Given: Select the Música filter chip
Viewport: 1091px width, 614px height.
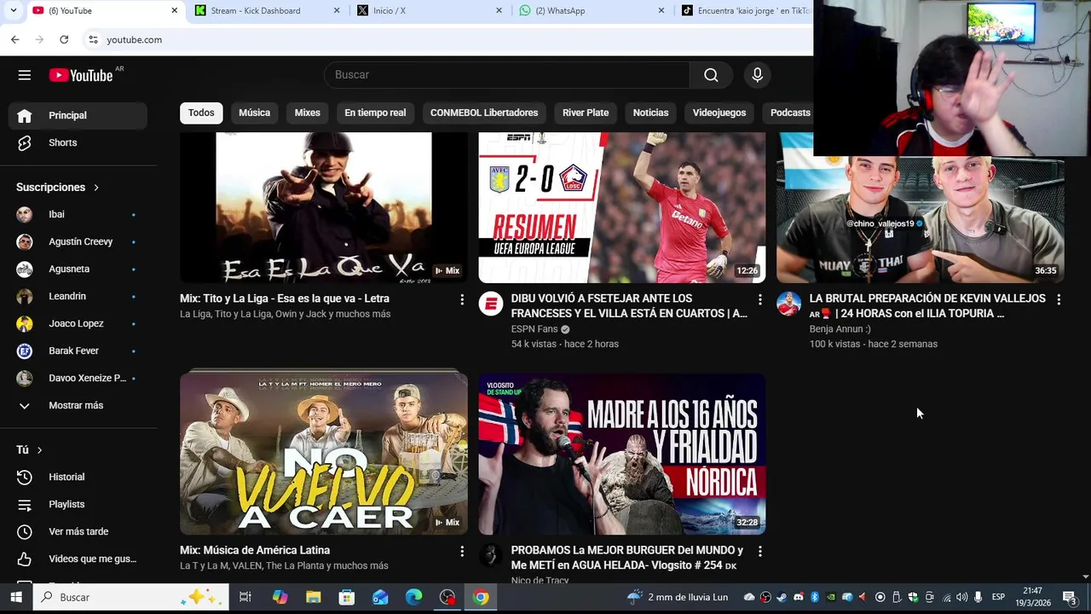Looking at the screenshot, I should click(x=254, y=113).
